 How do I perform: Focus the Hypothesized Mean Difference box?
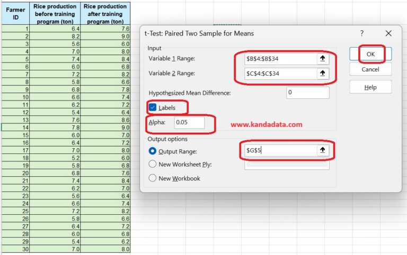pyautogui.click(x=307, y=93)
